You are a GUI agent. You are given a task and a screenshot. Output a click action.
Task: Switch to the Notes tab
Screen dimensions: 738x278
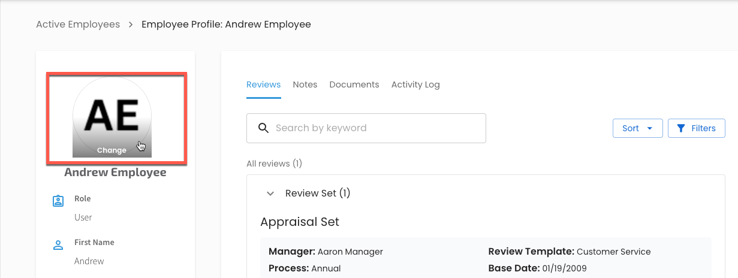pyautogui.click(x=305, y=84)
